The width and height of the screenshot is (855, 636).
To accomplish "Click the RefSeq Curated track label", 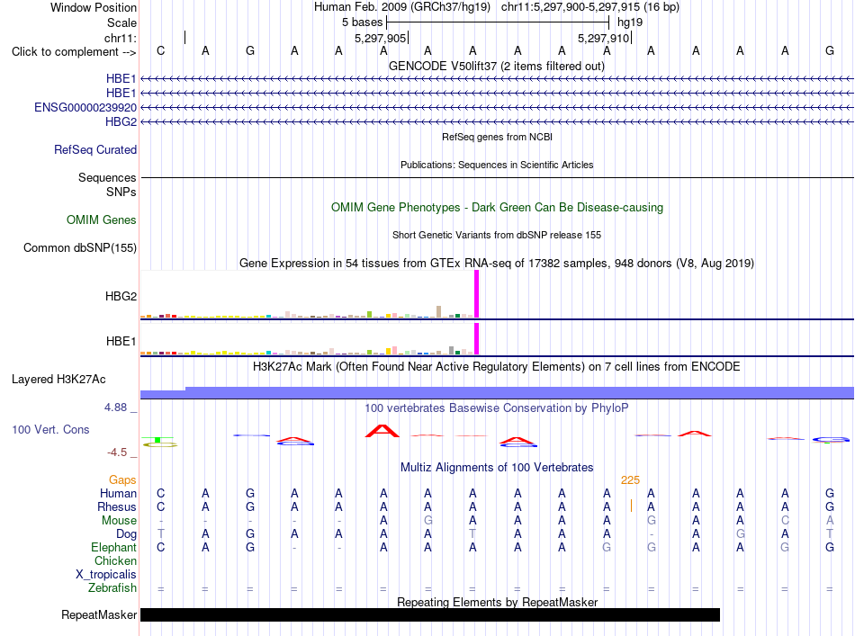I will pos(95,149).
